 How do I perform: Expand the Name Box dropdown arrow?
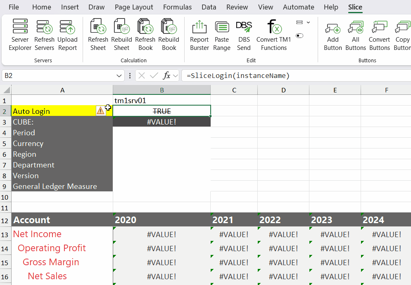(x=119, y=76)
